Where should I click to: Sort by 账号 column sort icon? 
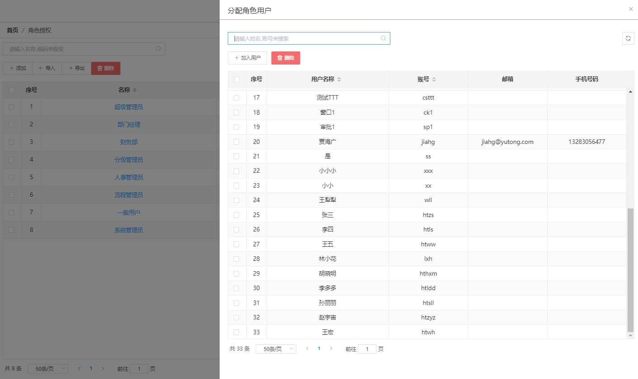(x=434, y=79)
